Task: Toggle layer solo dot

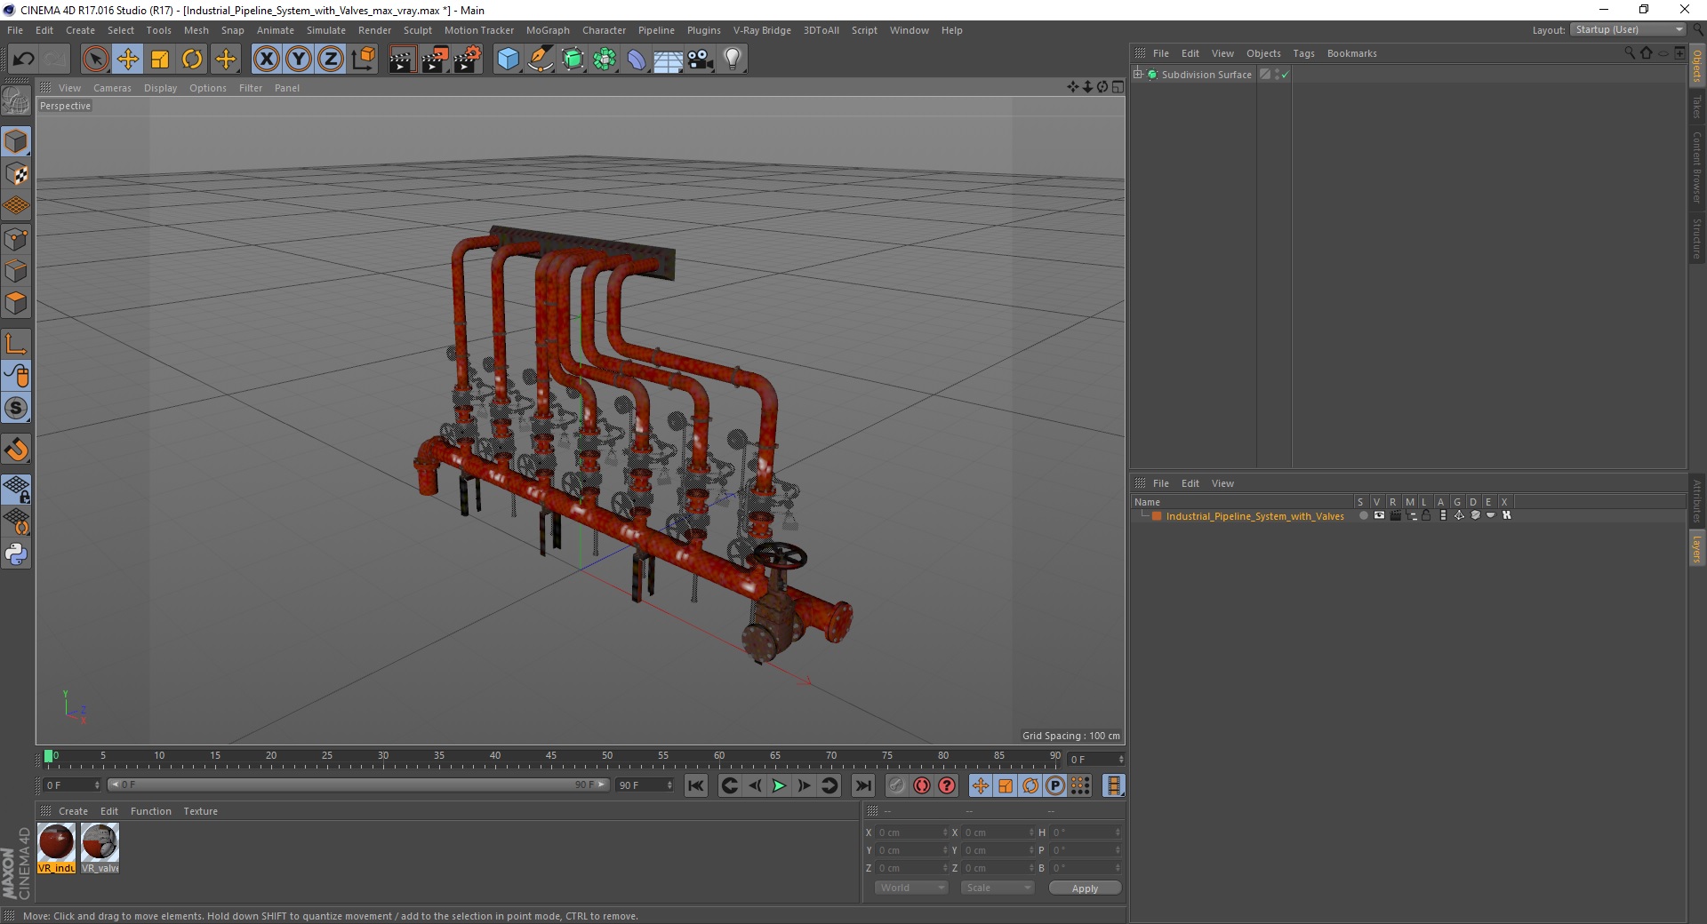Action: click(1363, 515)
